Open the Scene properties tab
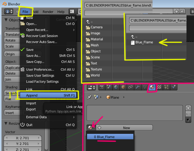Image resolution: width=194 pixels, height=151 pixels. [109, 87]
